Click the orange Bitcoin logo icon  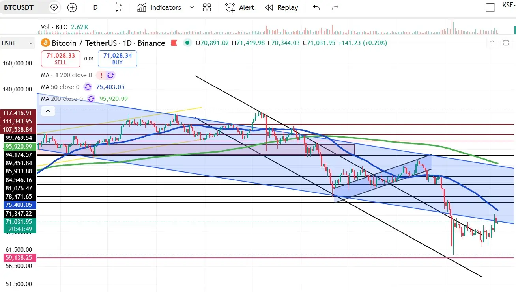click(x=45, y=43)
